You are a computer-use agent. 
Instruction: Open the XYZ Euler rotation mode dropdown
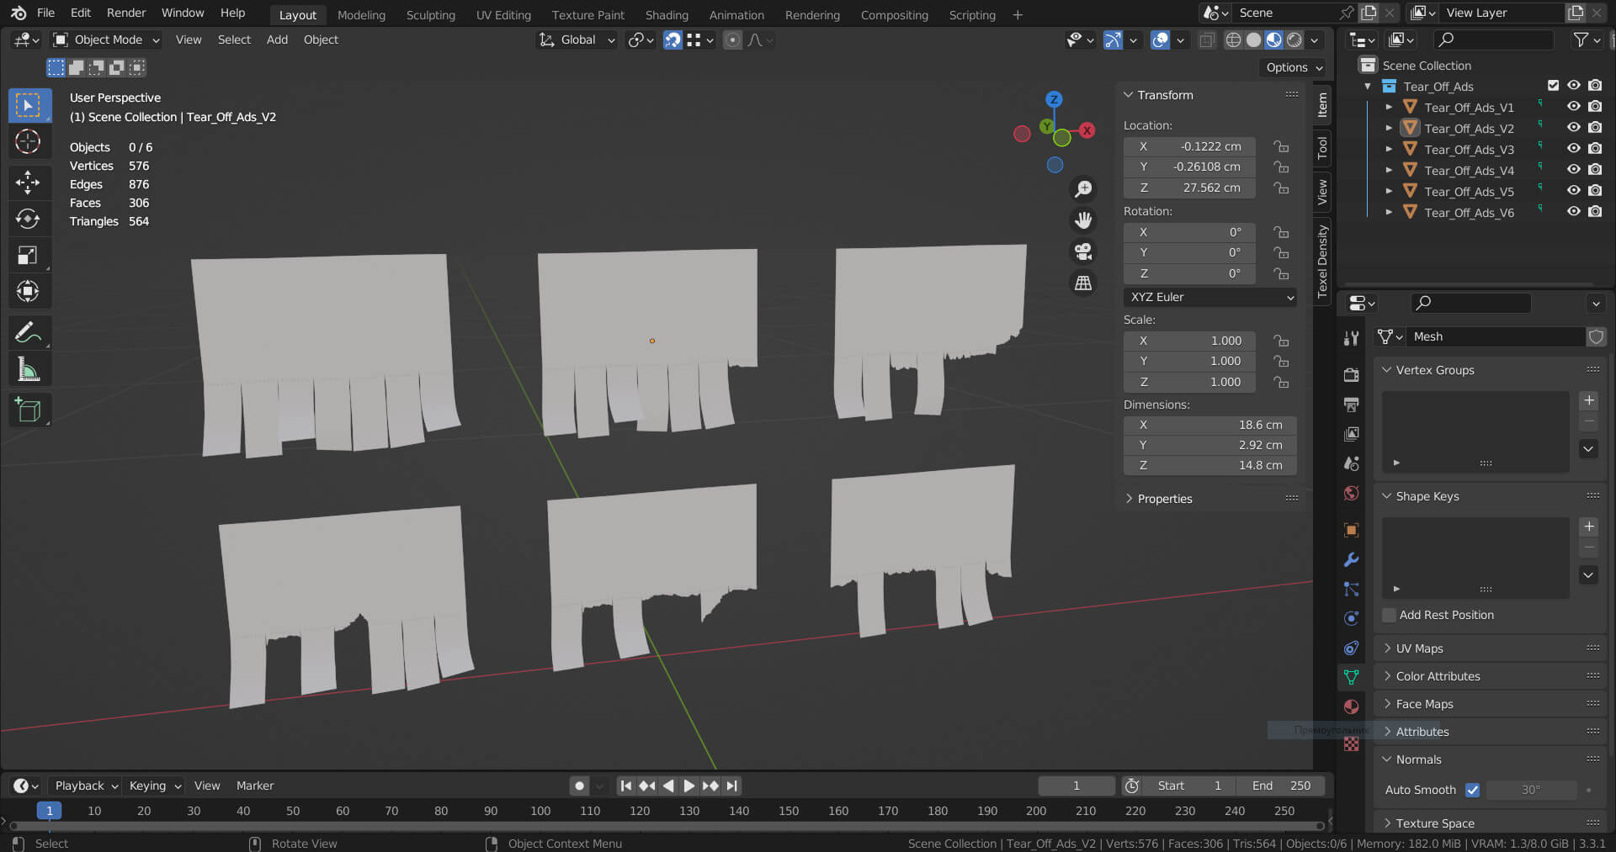[x=1209, y=297]
